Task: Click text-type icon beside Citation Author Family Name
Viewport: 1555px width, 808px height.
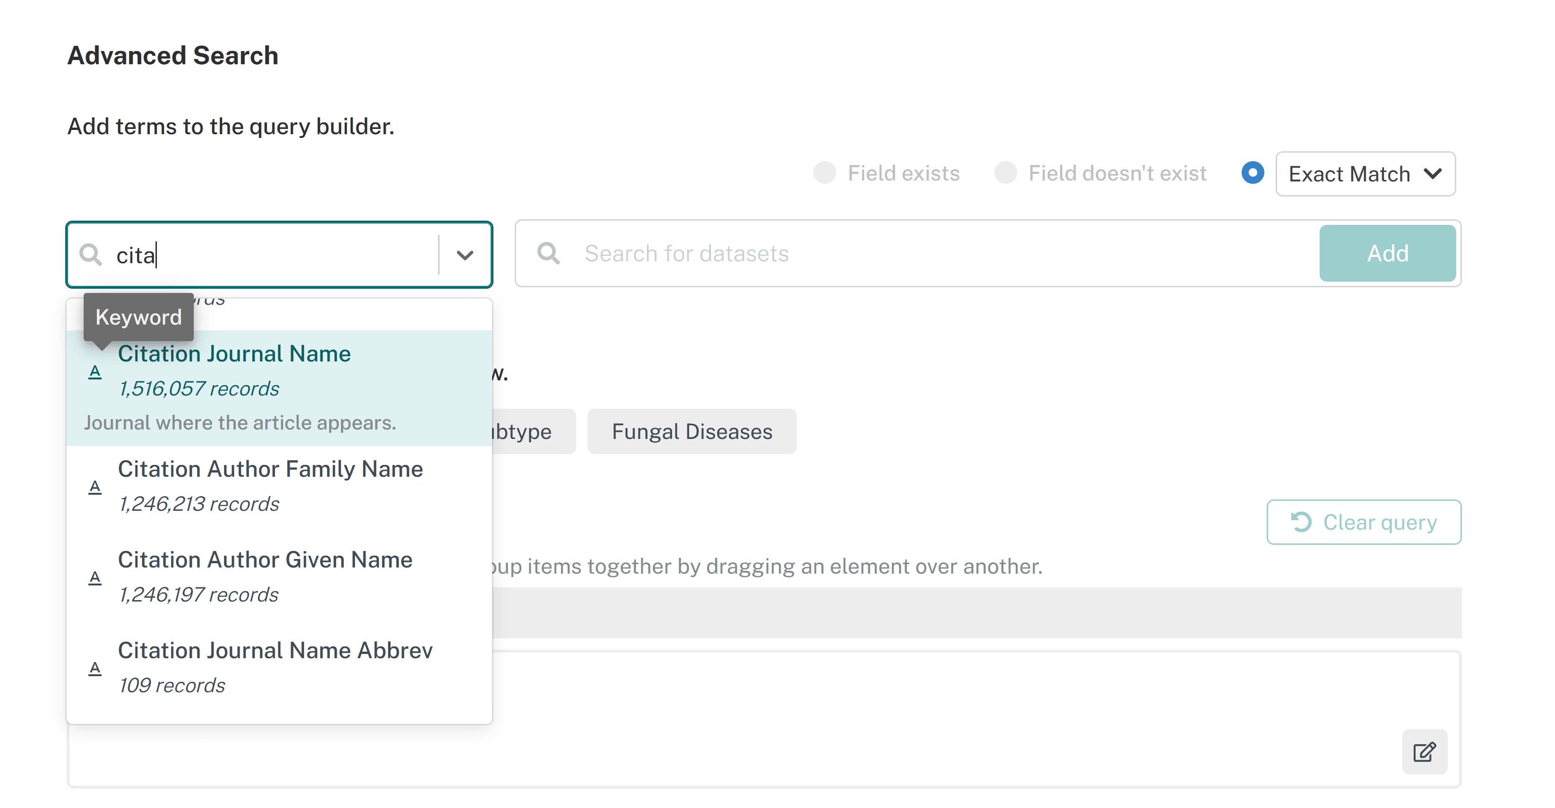Action: (95, 487)
